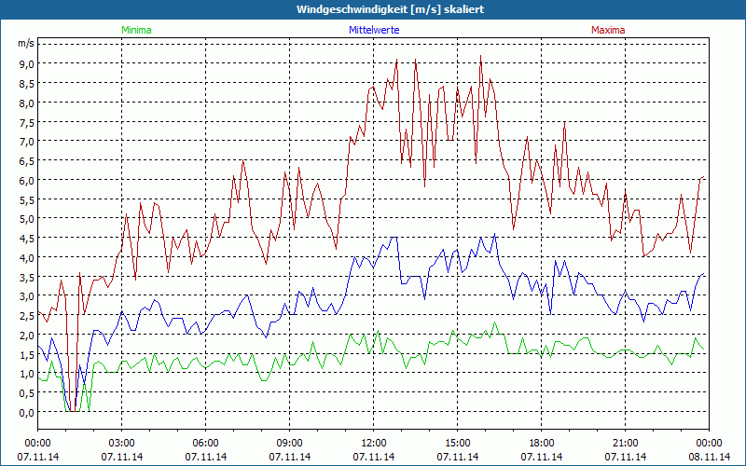Click the Minima legend label

[136, 30]
